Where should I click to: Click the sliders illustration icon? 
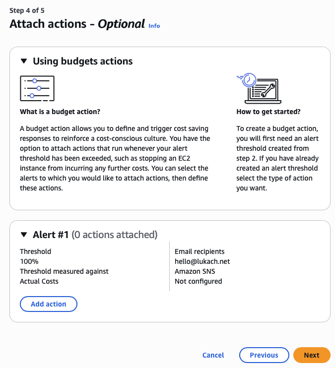37,88
